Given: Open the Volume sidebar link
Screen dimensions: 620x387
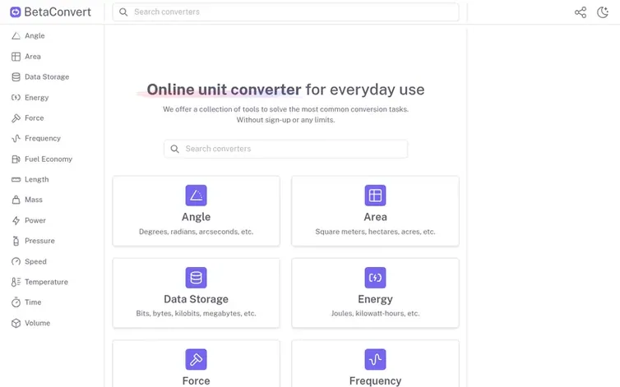Looking at the screenshot, I should pyautogui.click(x=37, y=323).
